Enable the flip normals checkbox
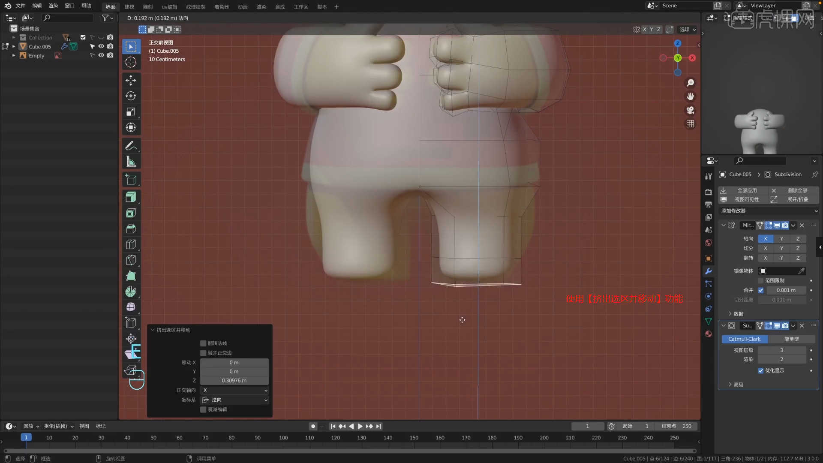The image size is (823, 463). point(203,343)
